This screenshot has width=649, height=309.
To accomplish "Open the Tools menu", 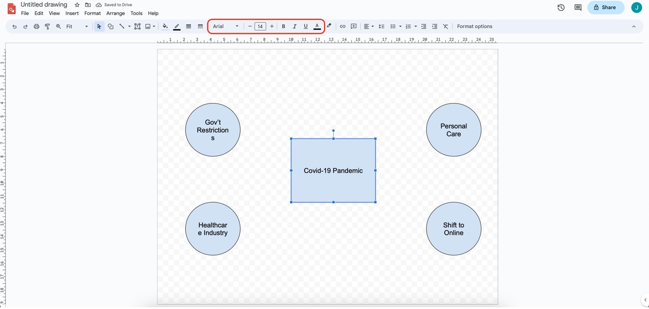I will 137,14.
